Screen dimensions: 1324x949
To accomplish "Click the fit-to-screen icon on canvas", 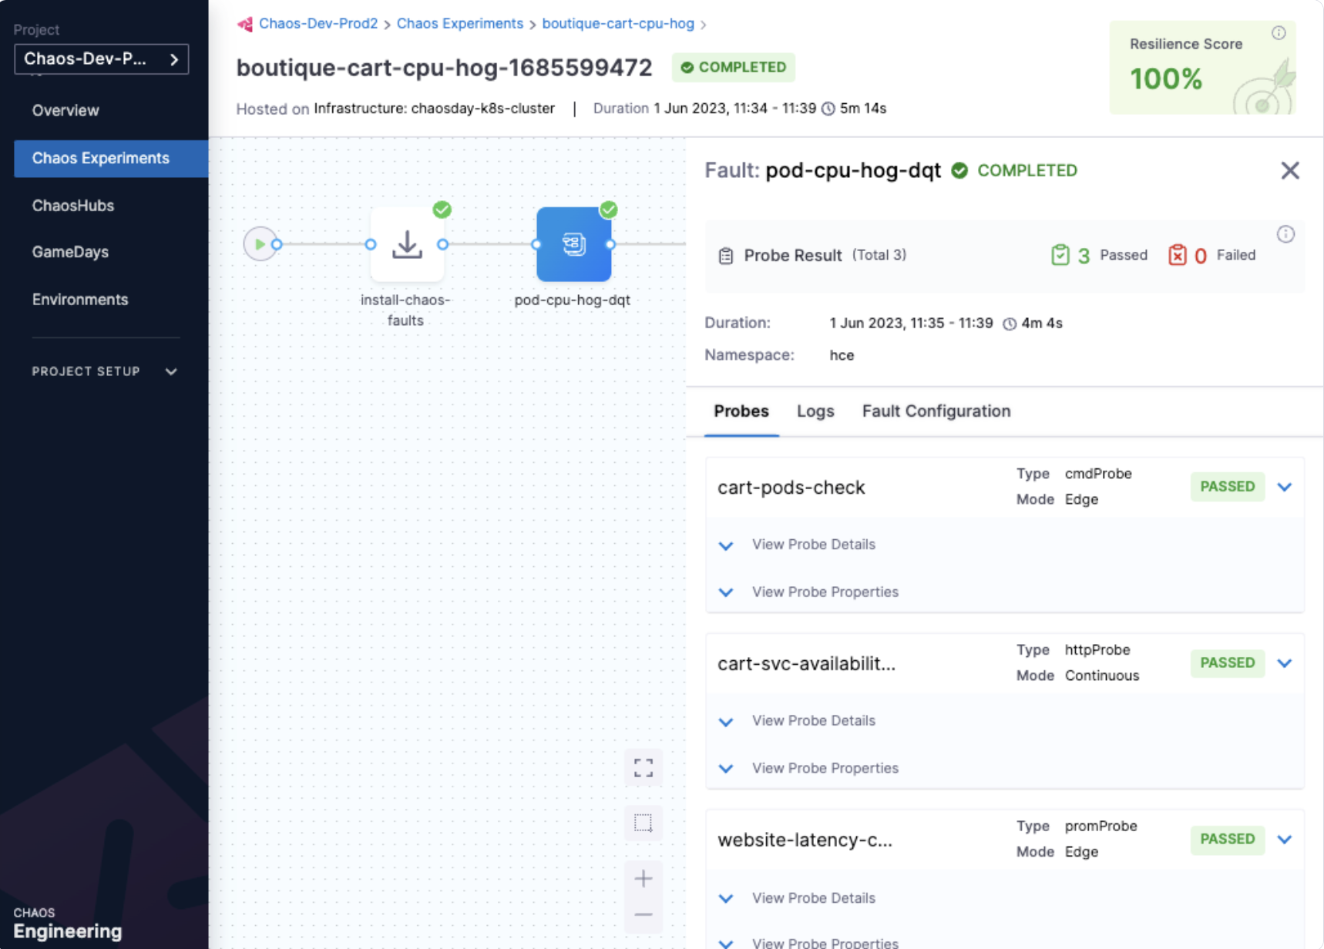I will pyautogui.click(x=644, y=767).
